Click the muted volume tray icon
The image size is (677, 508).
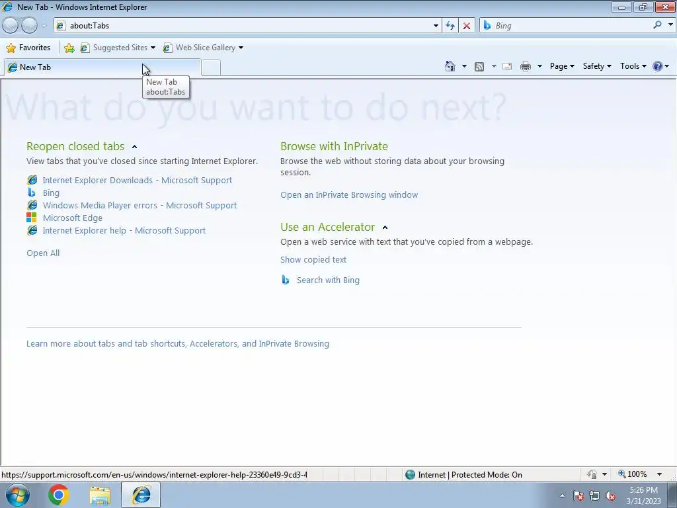click(610, 495)
